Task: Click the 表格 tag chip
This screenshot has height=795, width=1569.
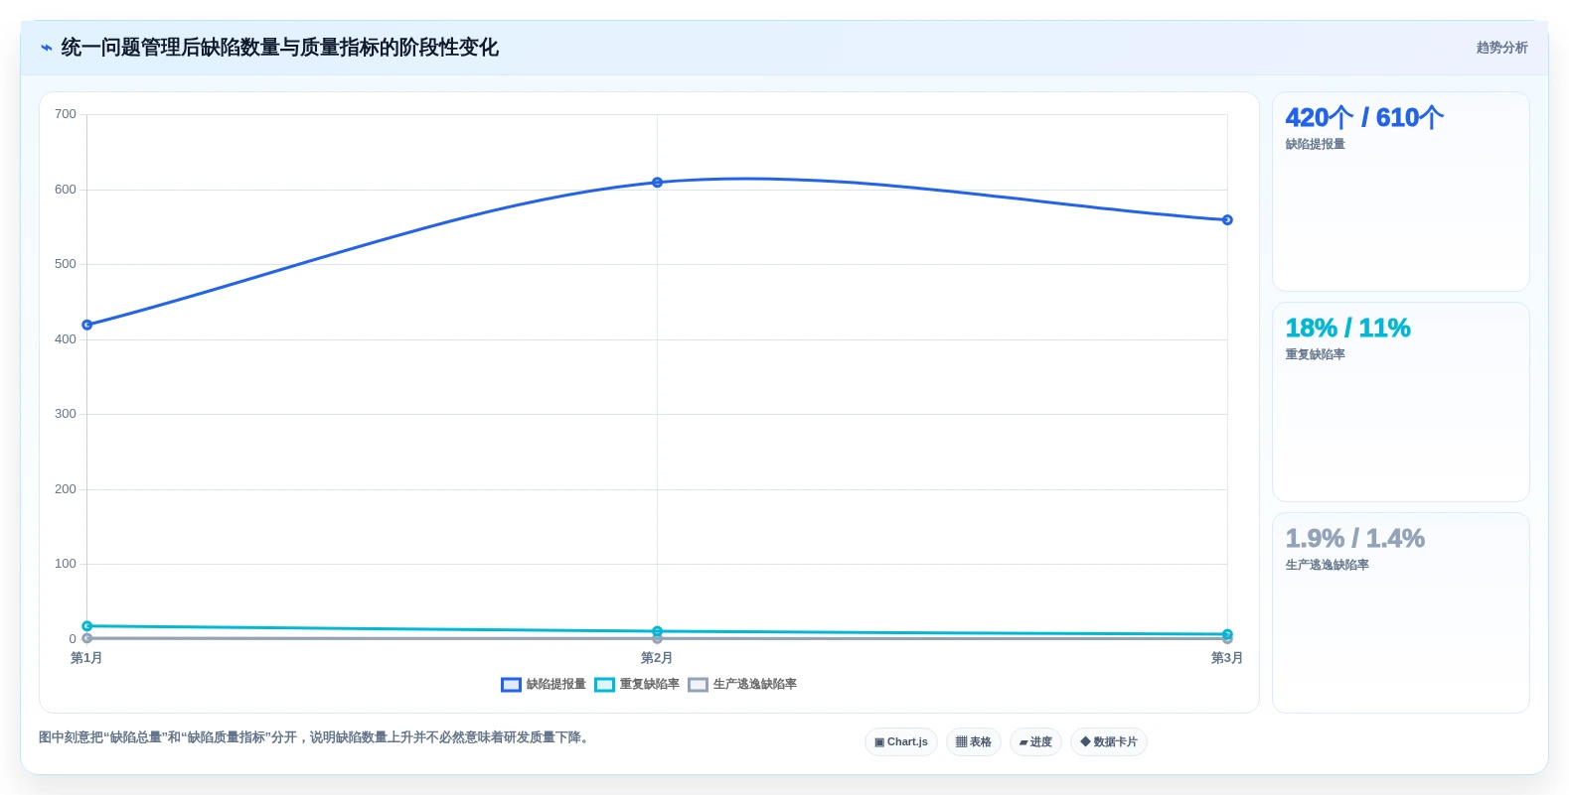Action: coord(974,742)
